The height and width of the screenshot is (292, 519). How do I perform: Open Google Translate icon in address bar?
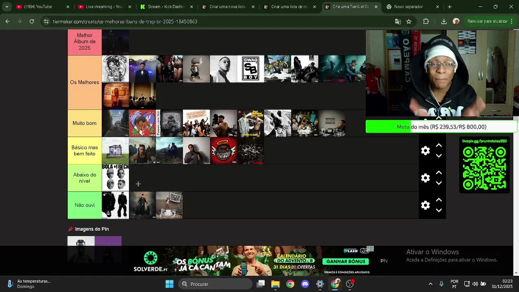[398, 21]
